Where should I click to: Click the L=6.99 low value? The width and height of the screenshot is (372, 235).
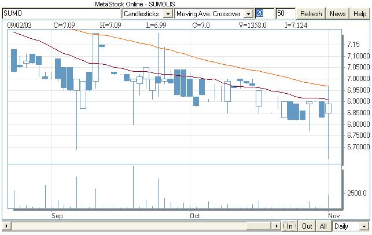[x=156, y=25]
